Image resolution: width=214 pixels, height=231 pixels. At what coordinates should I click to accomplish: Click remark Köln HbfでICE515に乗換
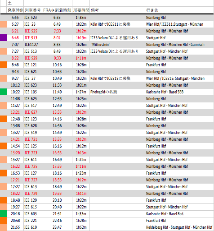[110, 79]
